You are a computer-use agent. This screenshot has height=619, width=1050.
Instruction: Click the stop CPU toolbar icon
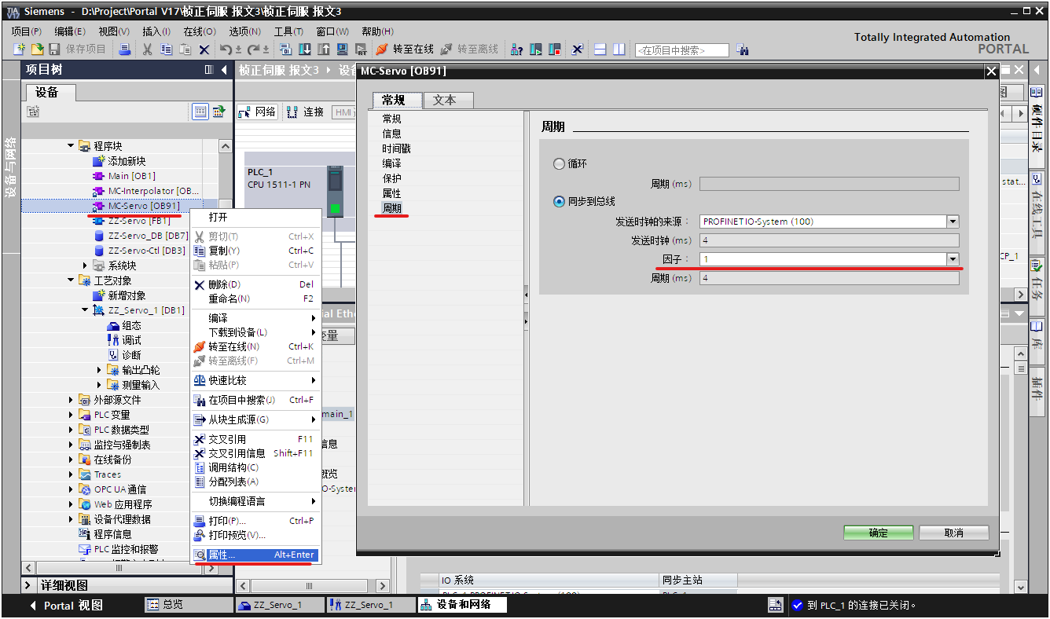(x=555, y=49)
